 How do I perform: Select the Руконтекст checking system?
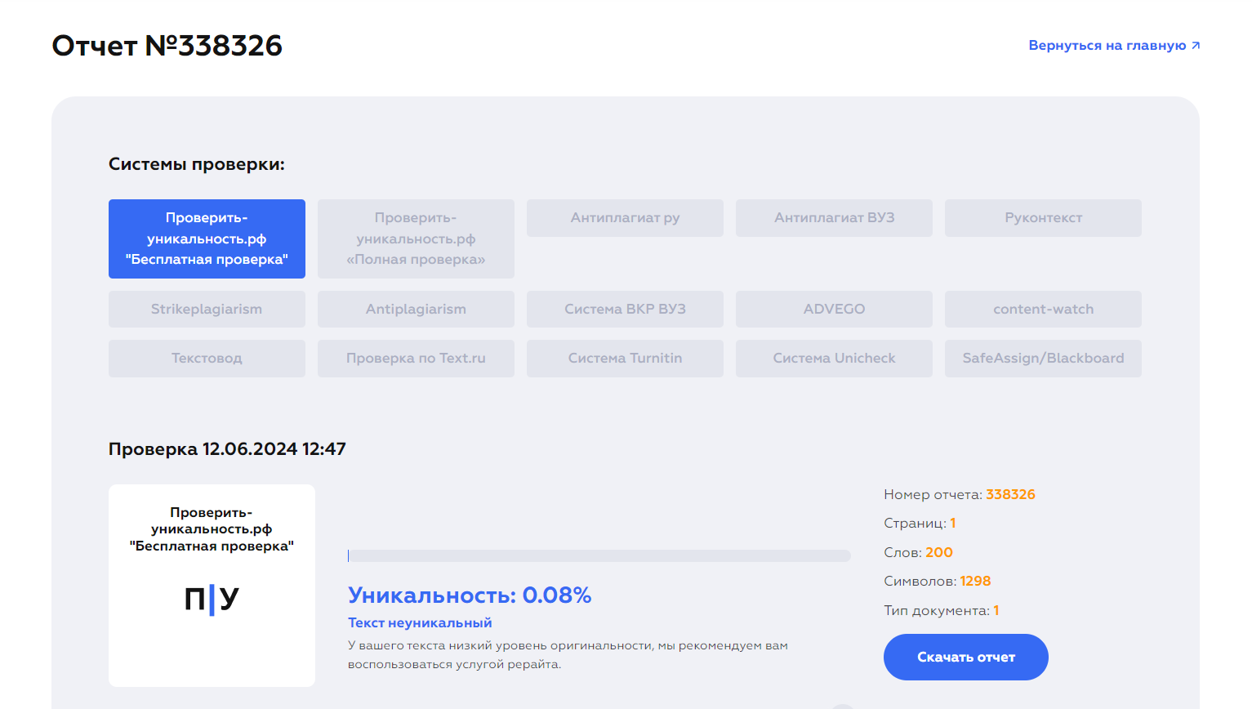click(x=1043, y=218)
